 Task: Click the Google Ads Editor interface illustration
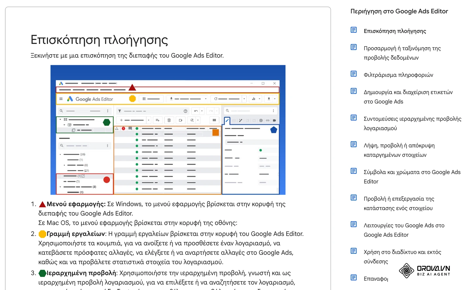tap(168, 130)
